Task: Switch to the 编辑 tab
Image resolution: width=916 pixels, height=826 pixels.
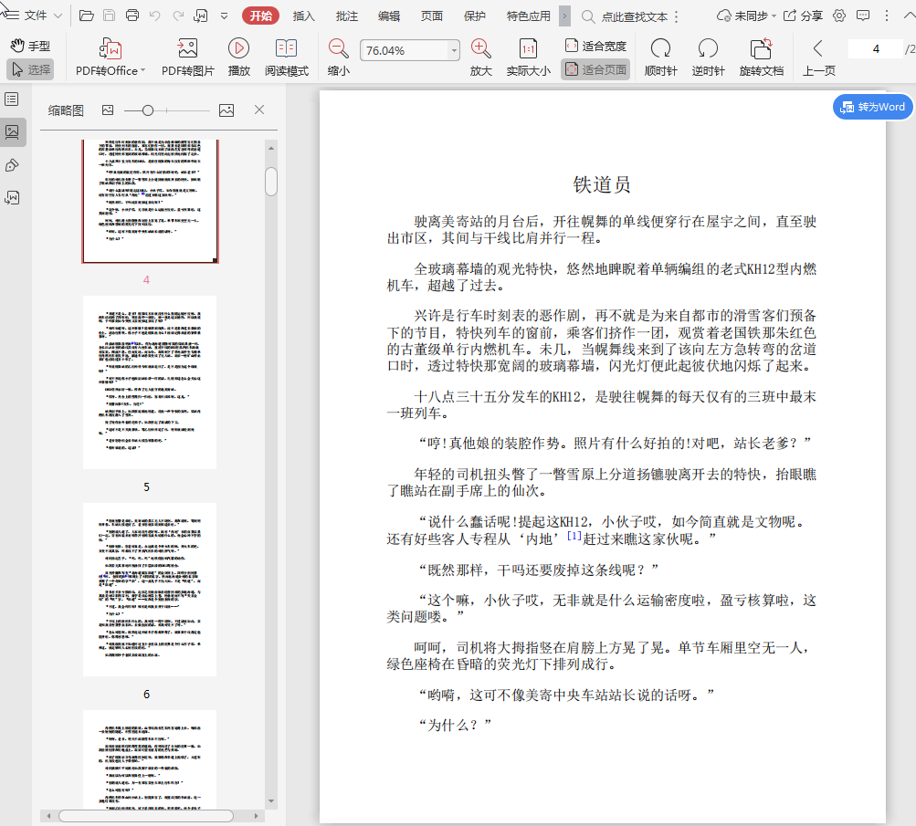Action: (x=389, y=16)
